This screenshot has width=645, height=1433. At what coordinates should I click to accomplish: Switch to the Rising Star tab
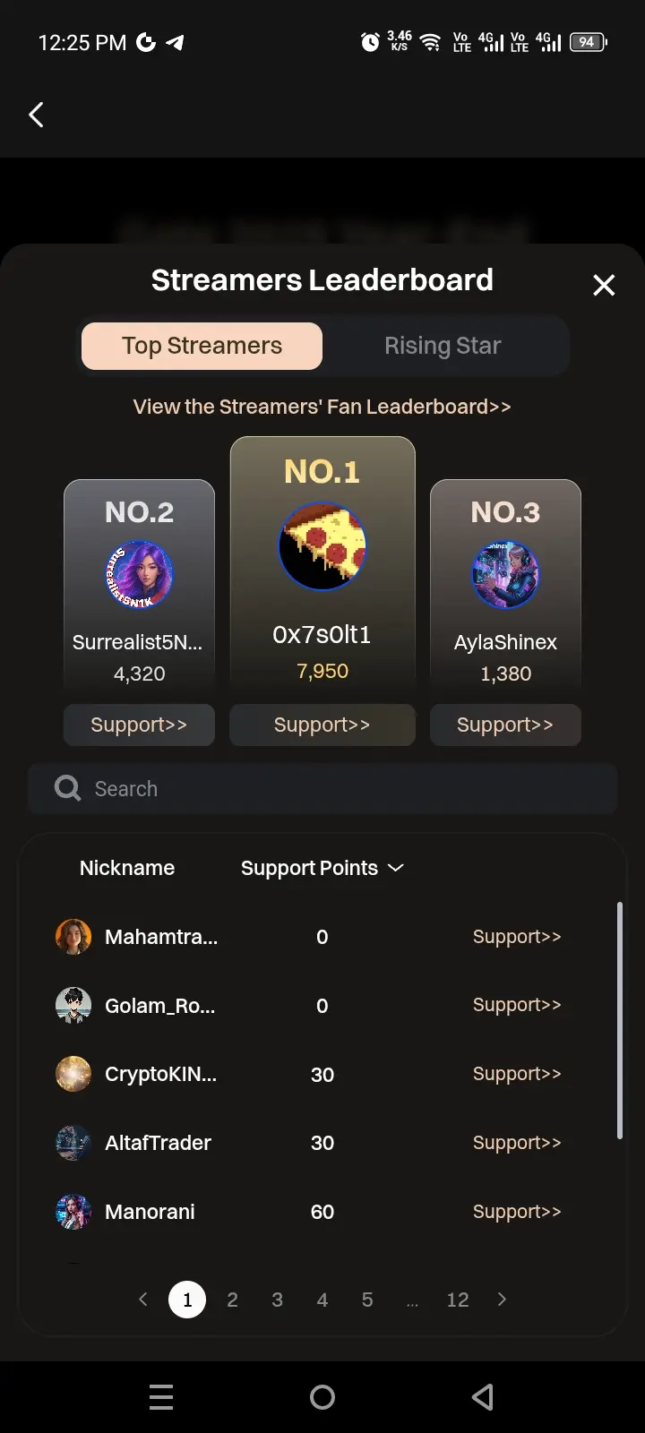[443, 346]
